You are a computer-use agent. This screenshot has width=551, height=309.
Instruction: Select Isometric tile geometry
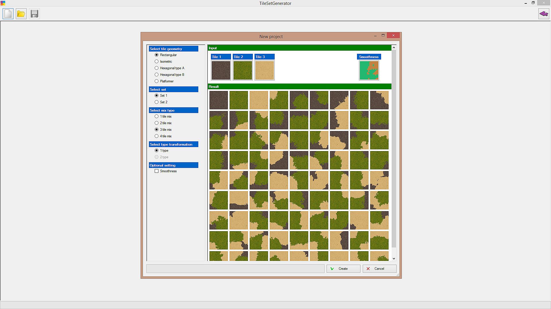tap(157, 62)
